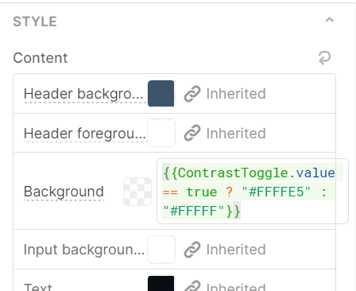This screenshot has width=356, height=291.
Task: Click Header foreground inherited link icon
Action: pos(192,133)
